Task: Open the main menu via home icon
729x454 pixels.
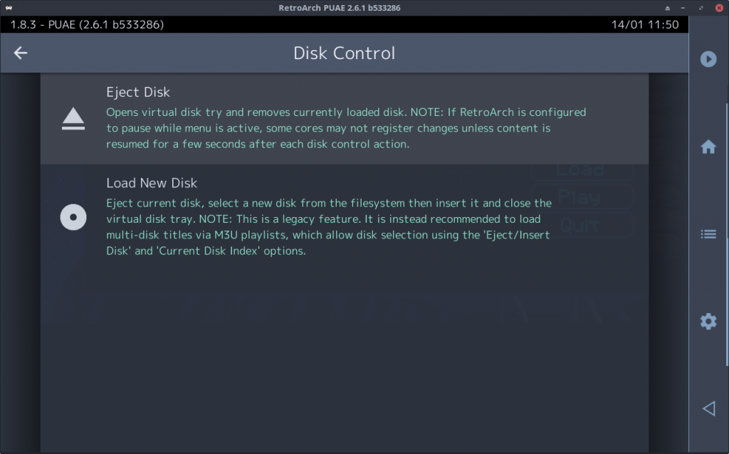Action: point(708,147)
